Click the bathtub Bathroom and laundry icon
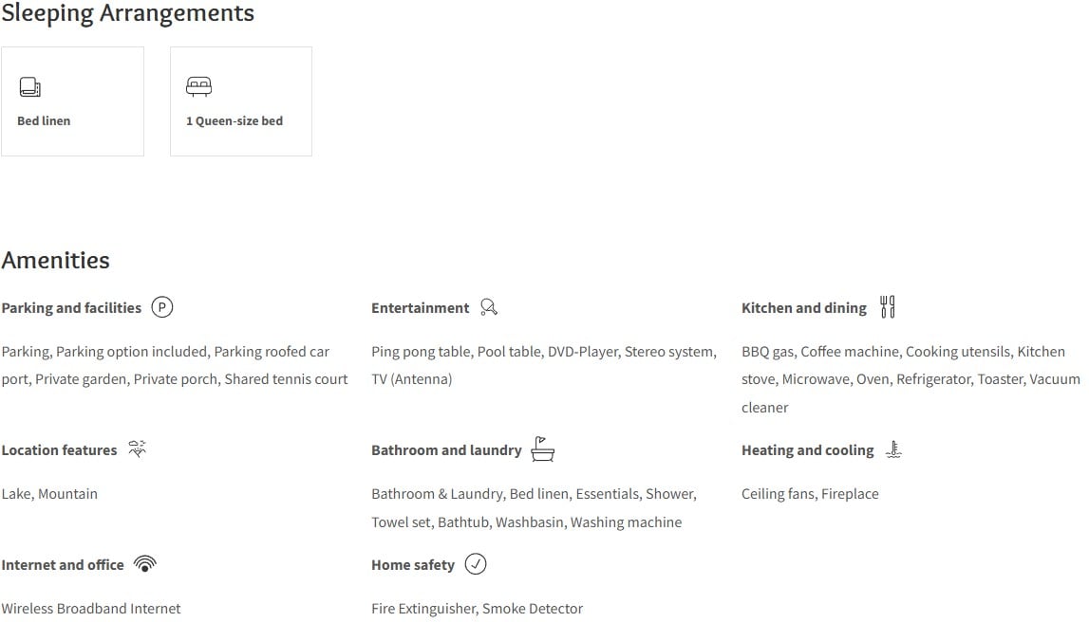The height and width of the screenshot is (622, 1089). click(x=542, y=448)
